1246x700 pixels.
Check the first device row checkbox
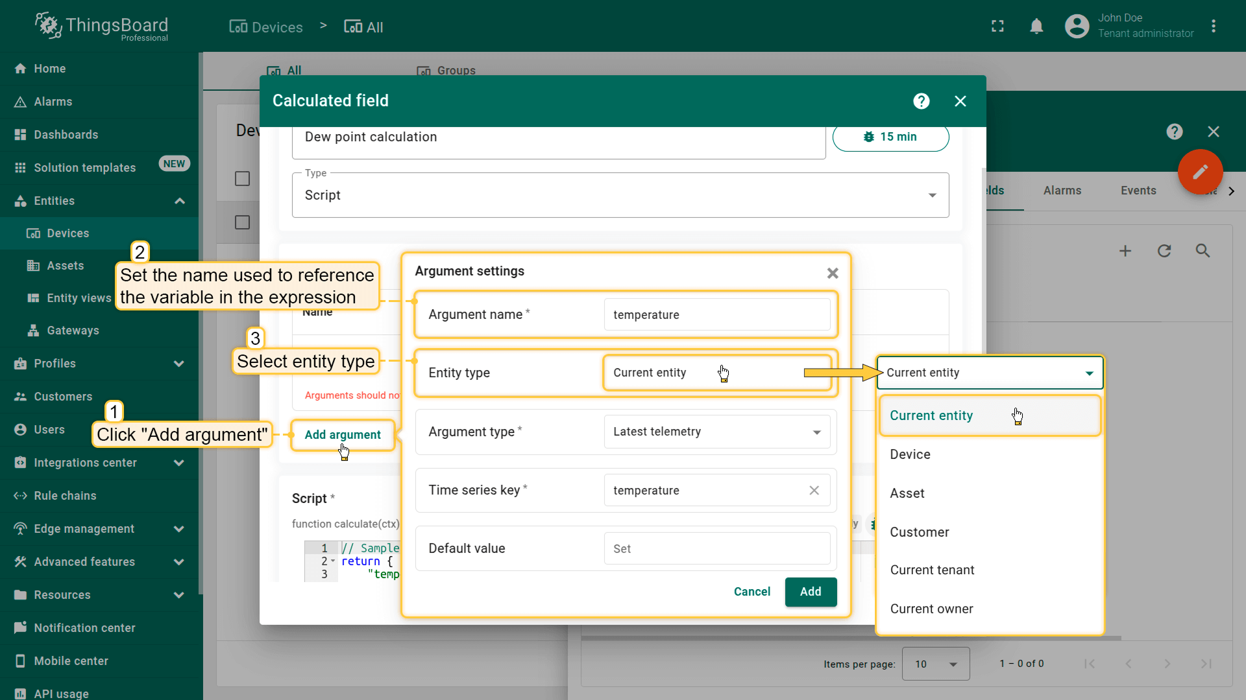(x=242, y=179)
